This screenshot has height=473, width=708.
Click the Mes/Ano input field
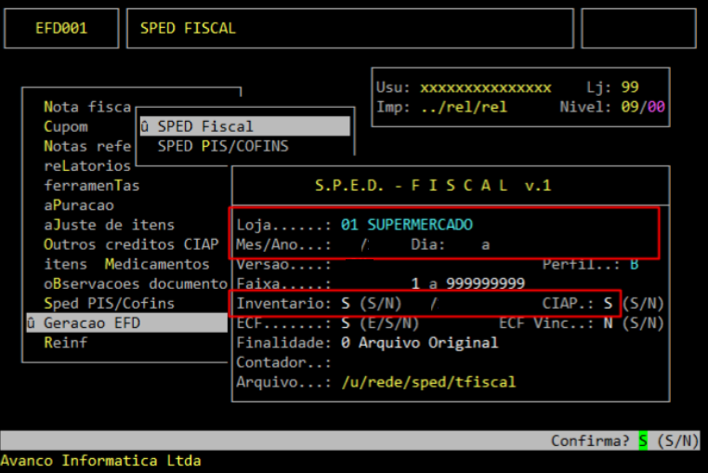(x=365, y=244)
